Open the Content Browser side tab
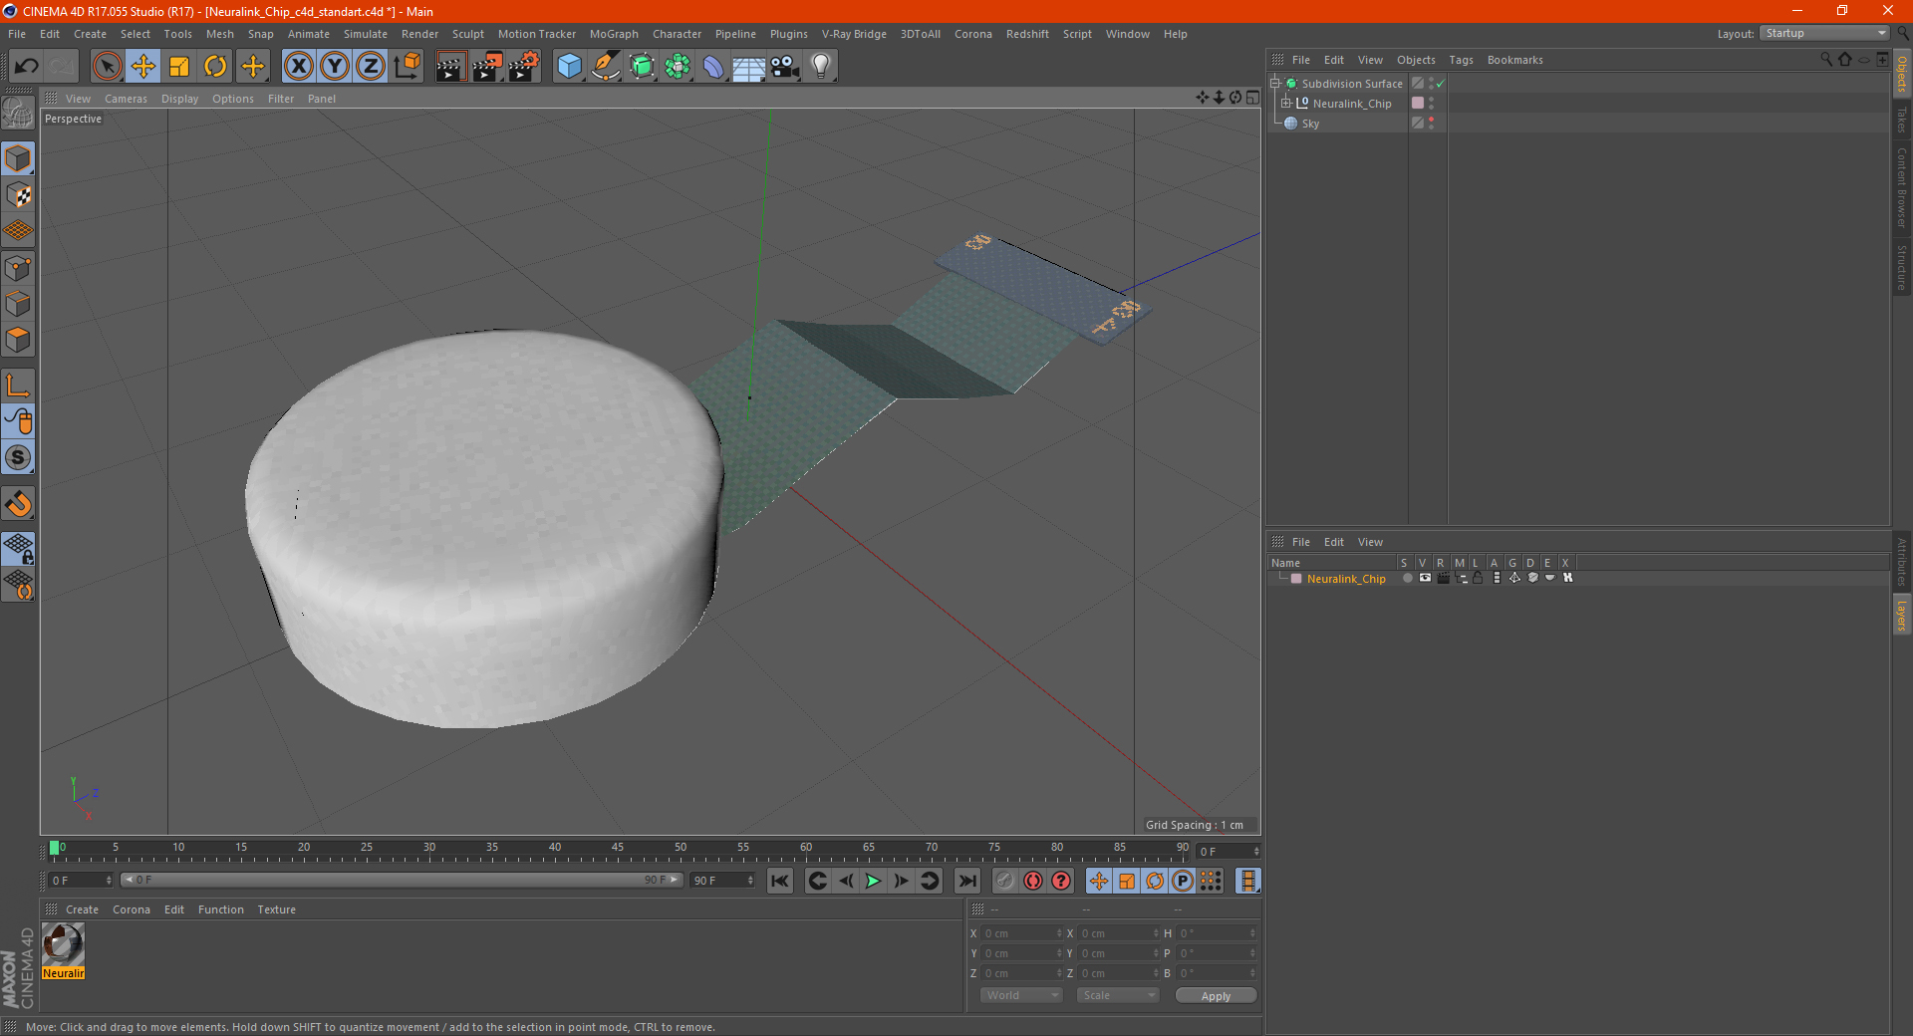1913x1036 pixels. (x=1901, y=187)
